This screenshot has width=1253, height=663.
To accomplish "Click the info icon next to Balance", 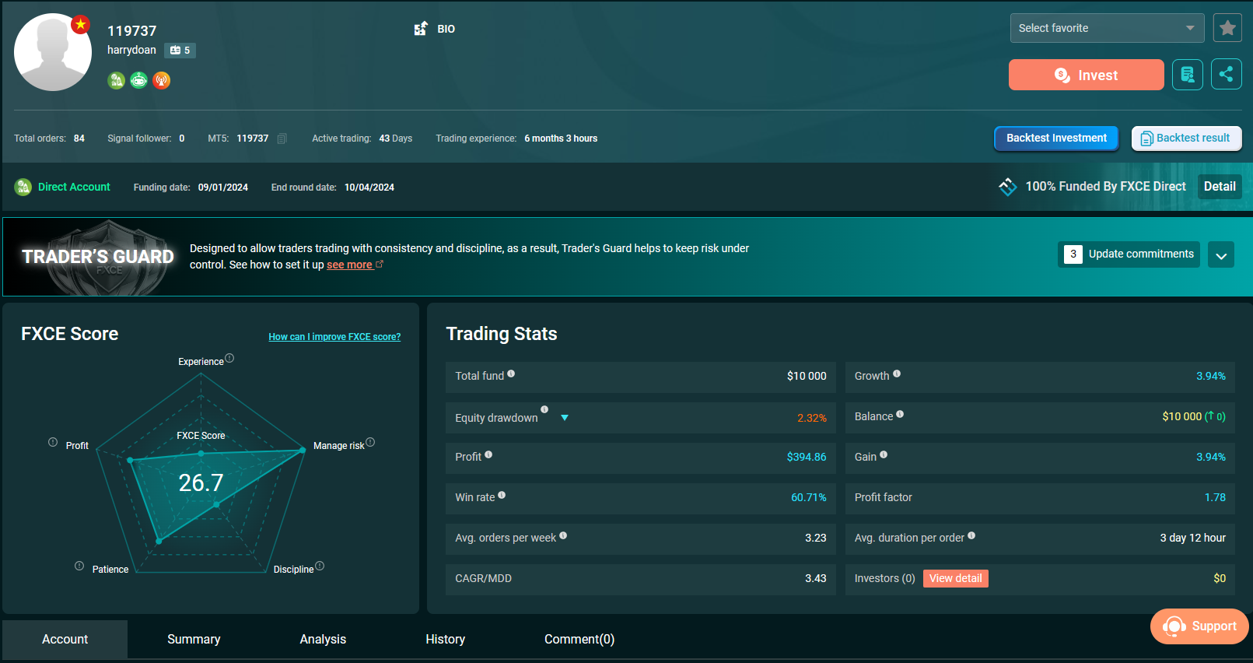I will pos(900,414).
